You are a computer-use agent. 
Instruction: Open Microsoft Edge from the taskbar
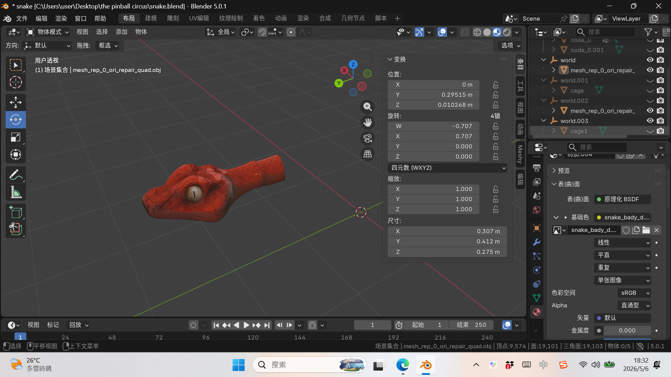(x=403, y=364)
